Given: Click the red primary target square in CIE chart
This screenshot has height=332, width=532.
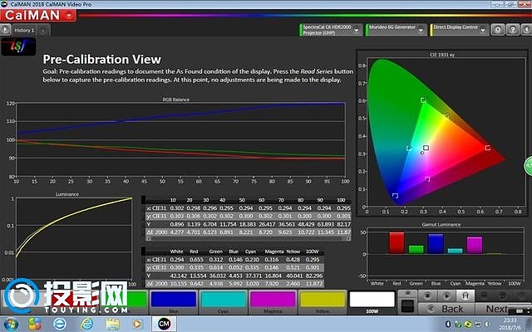Looking at the screenshot, I should (x=488, y=148).
